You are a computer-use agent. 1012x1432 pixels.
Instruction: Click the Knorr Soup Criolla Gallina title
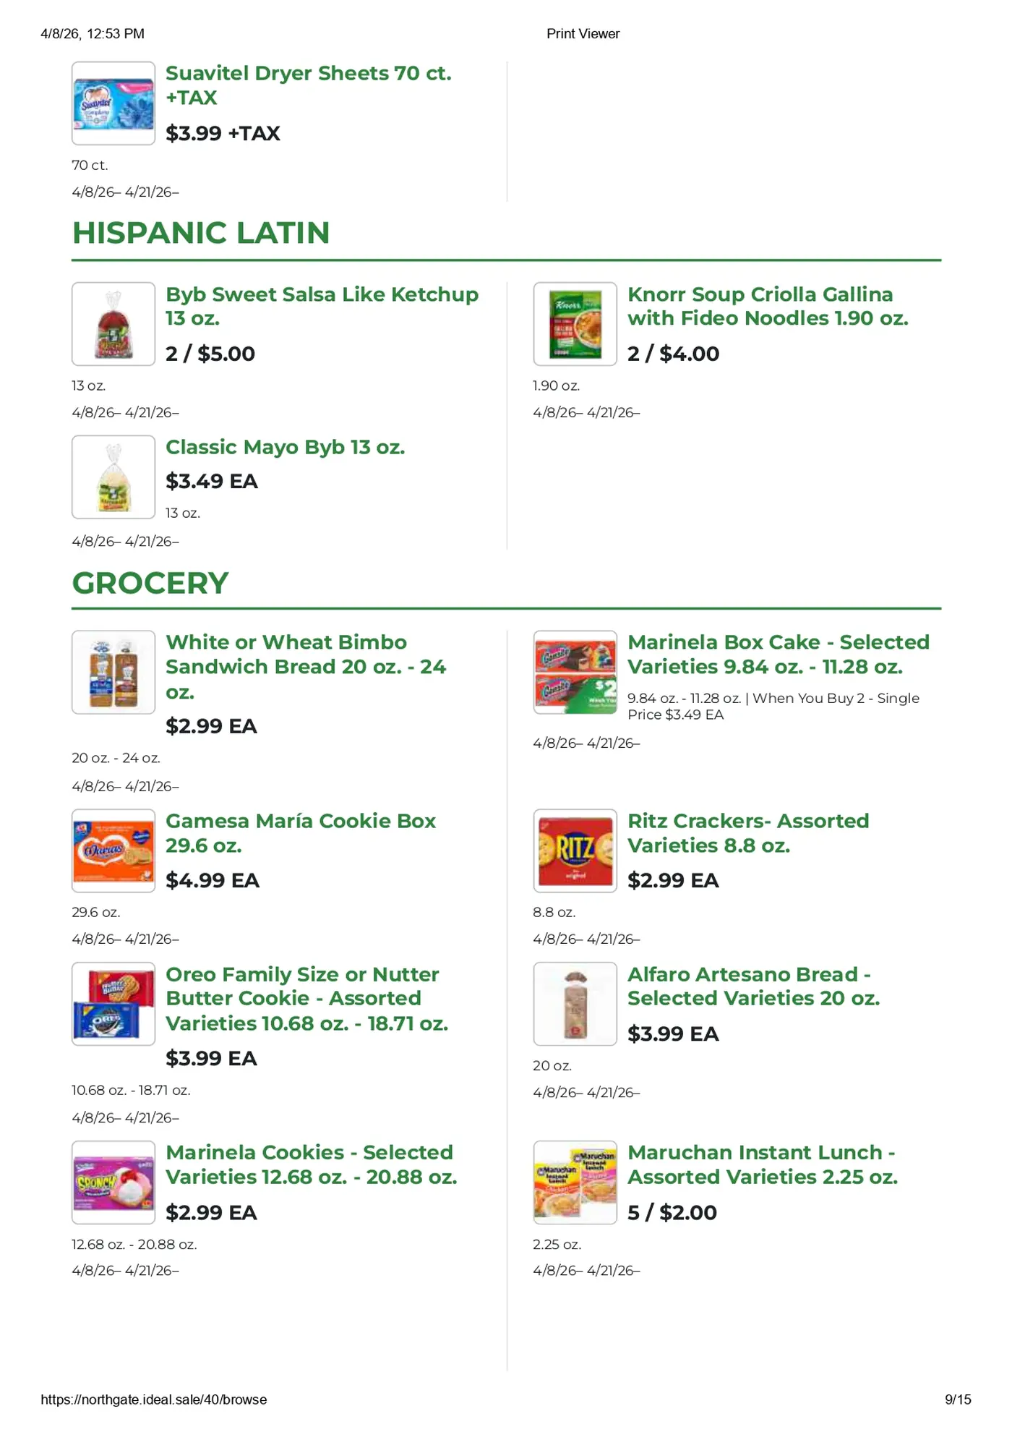click(768, 306)
